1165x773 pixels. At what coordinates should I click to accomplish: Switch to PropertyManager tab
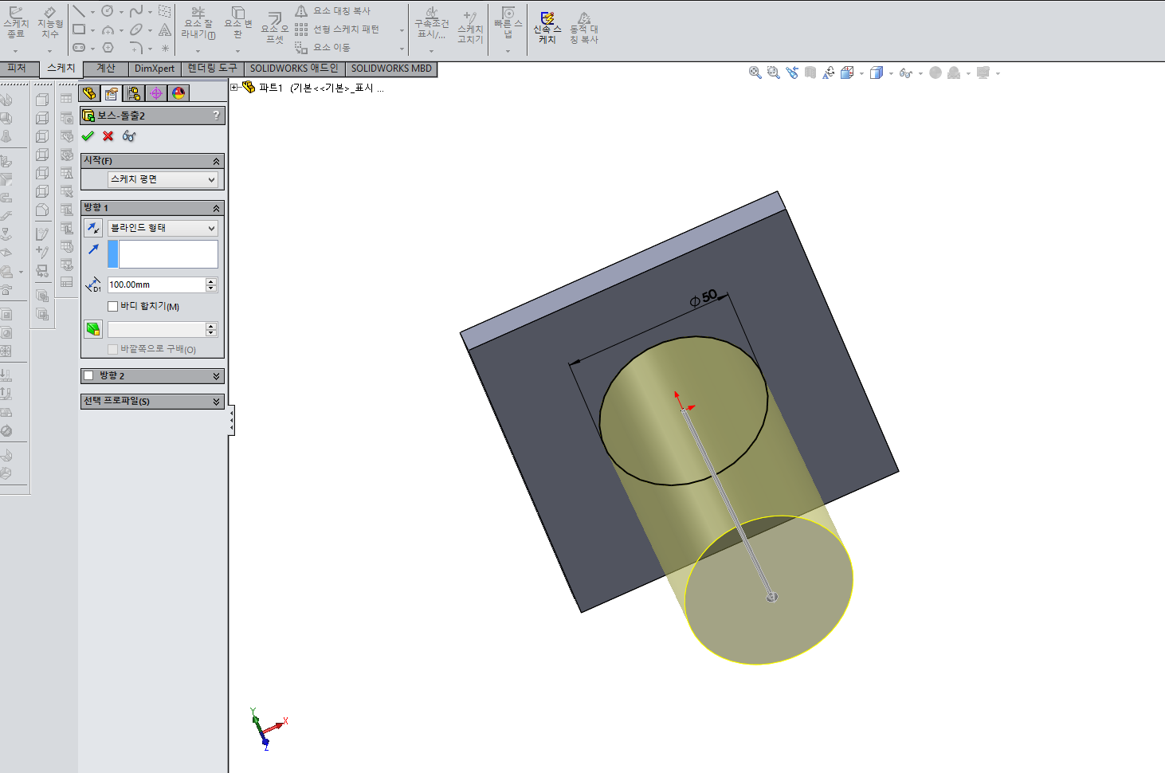(x=112, y=93)
